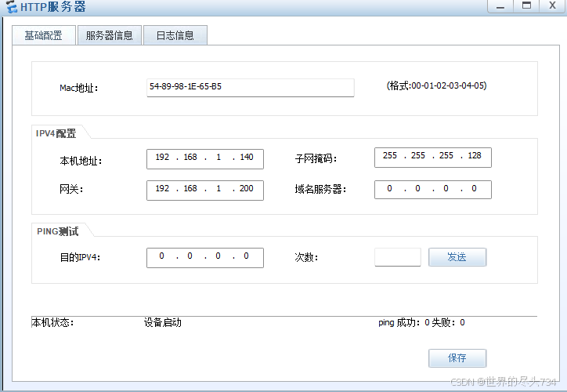Select last octet 140 of 本机地址
This screenshot has width=567, height=392.
[x=246, y=157]
